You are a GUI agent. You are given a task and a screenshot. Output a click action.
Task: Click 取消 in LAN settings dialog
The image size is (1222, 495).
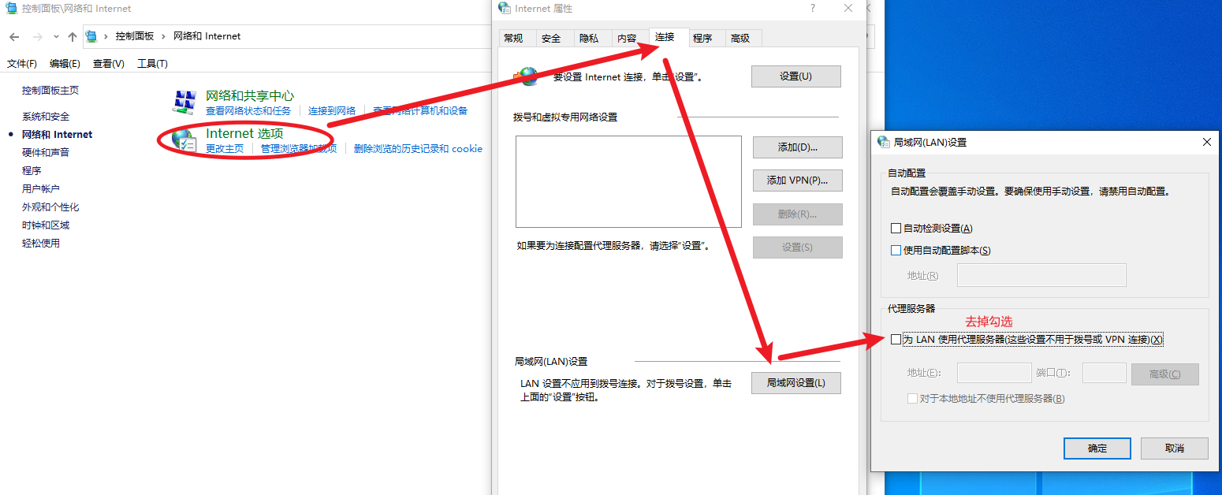[x=1175, y=448]
